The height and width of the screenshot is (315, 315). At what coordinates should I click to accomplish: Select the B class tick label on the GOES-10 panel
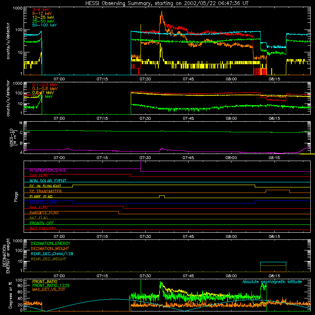coord(21,143)
